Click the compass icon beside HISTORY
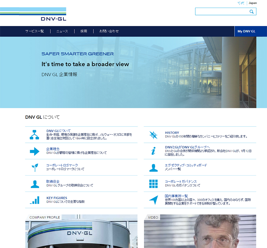This screenshot has width=267, height=248. click(154, 135)
